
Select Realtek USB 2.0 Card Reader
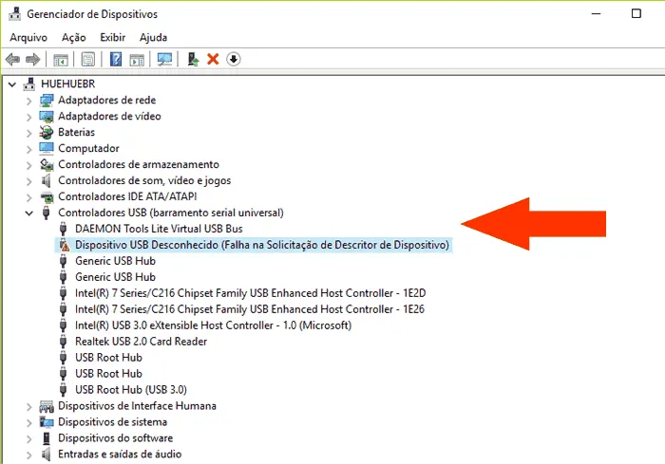click(141, 342)
